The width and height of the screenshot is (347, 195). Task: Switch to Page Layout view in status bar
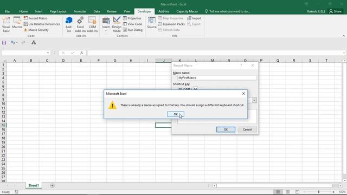[287, 192]
